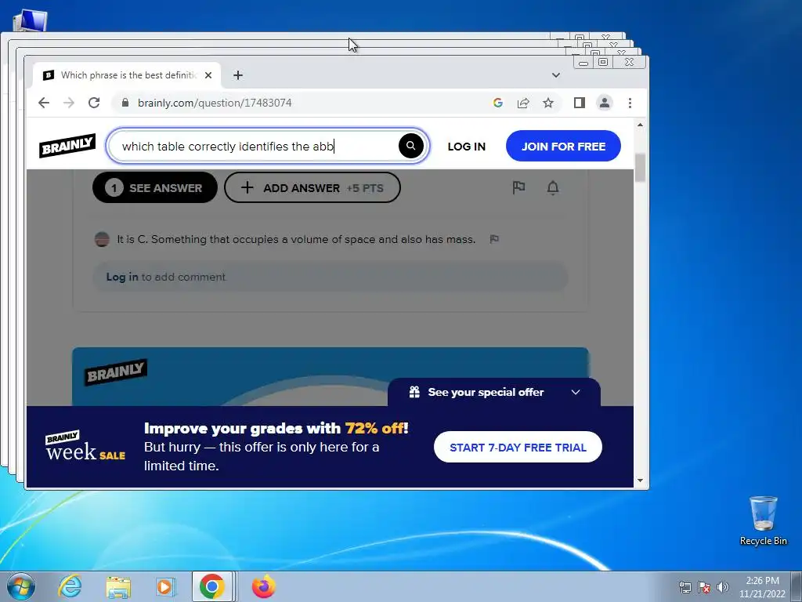Reload the Brainly page
The image size is (802, 602).
[94, 103]
